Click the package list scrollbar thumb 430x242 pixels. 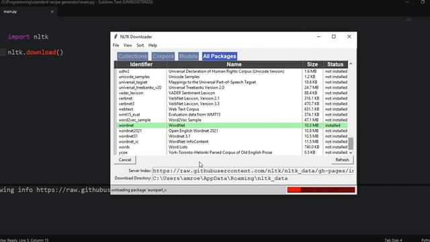click(351, 143)
